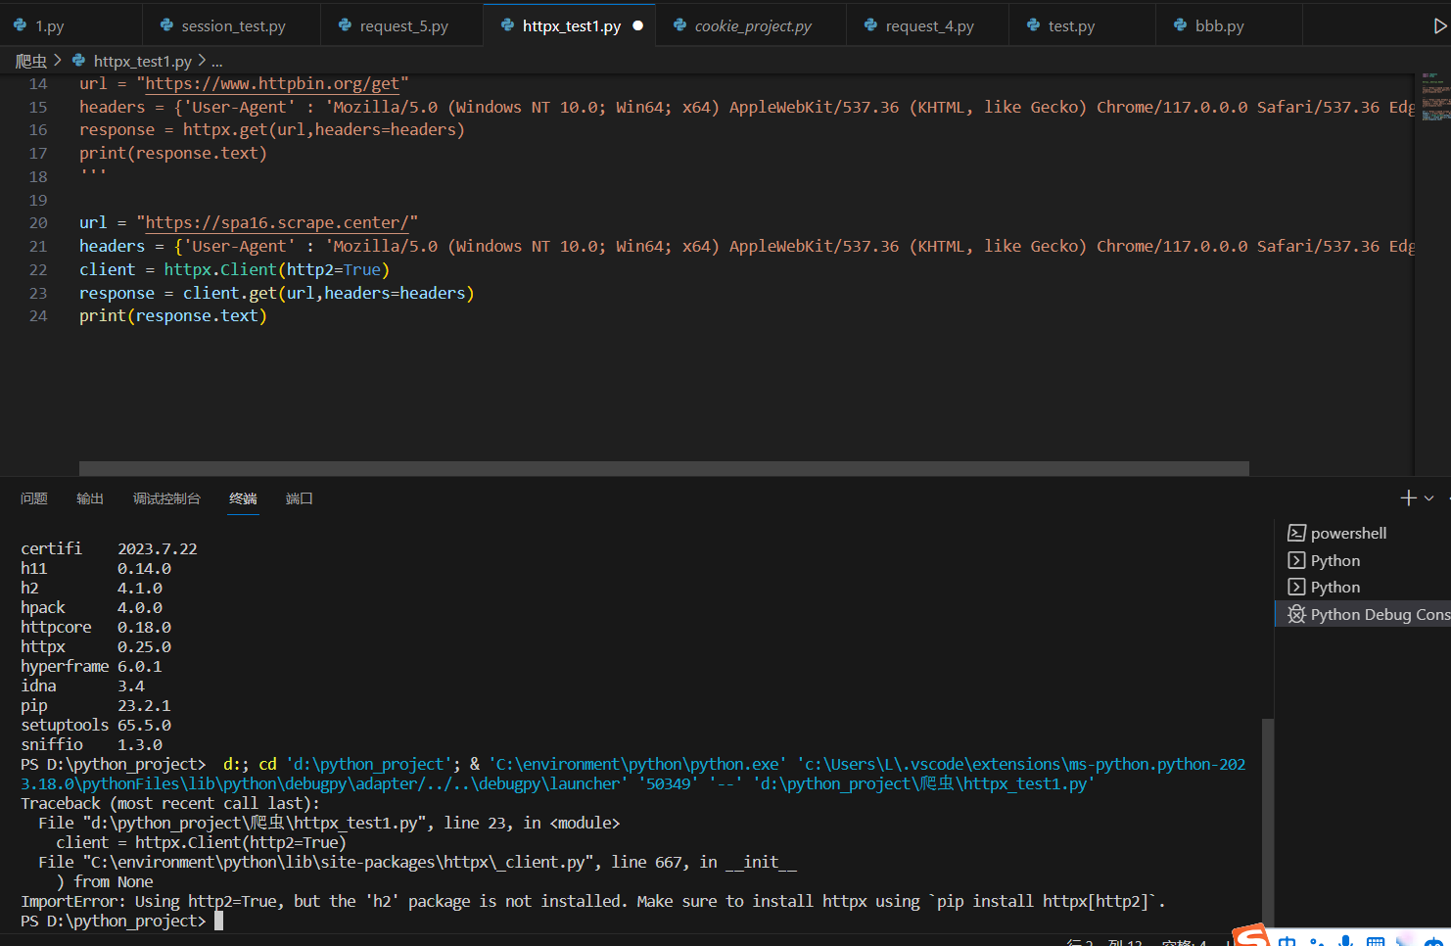Select the Python terminal directly below powershell
The image size is (1451, 946).
pyautogui.click(x=1363, y=560)
